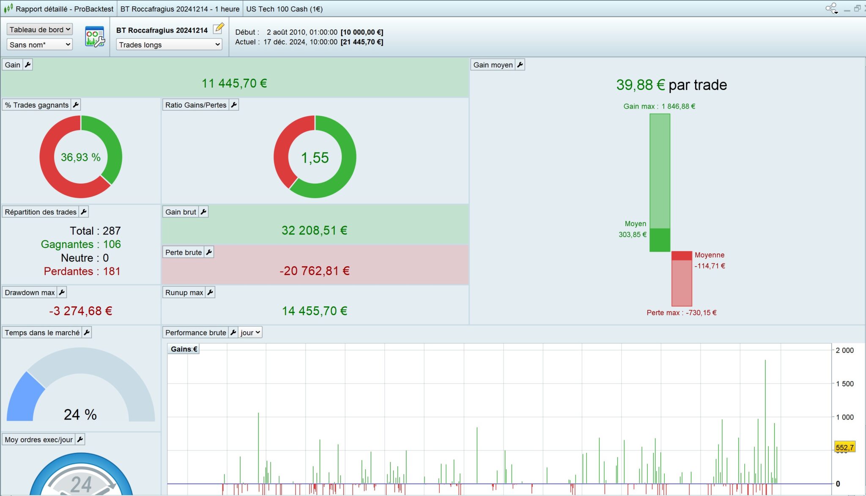Click the yellow 552,7 axis value marker
The width and height of the screenshot is (866, 496).
pyautogui.click(x=844, y=447)
